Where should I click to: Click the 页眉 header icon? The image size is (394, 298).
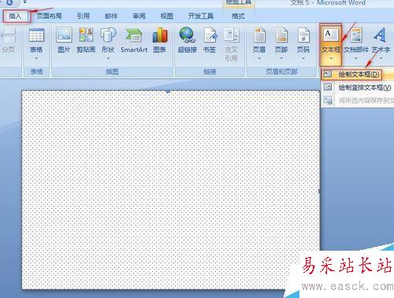tap(259, 35)
